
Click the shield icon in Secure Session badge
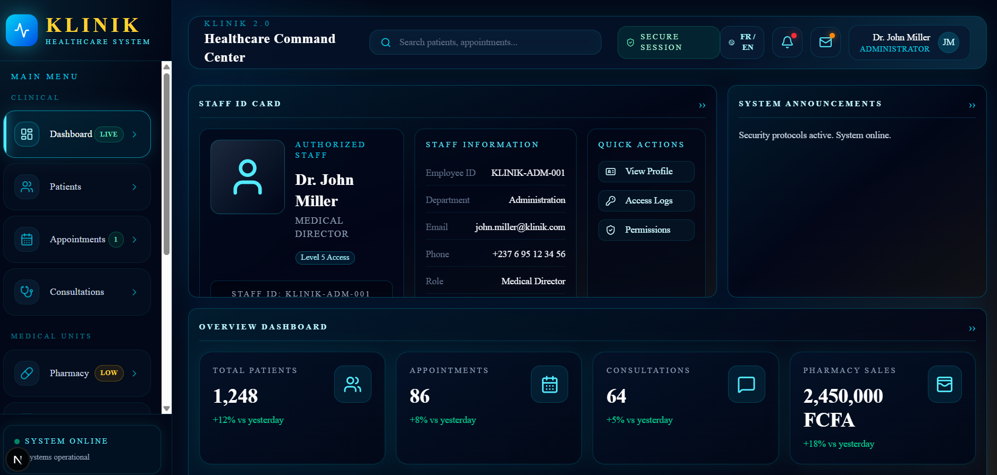630,43
